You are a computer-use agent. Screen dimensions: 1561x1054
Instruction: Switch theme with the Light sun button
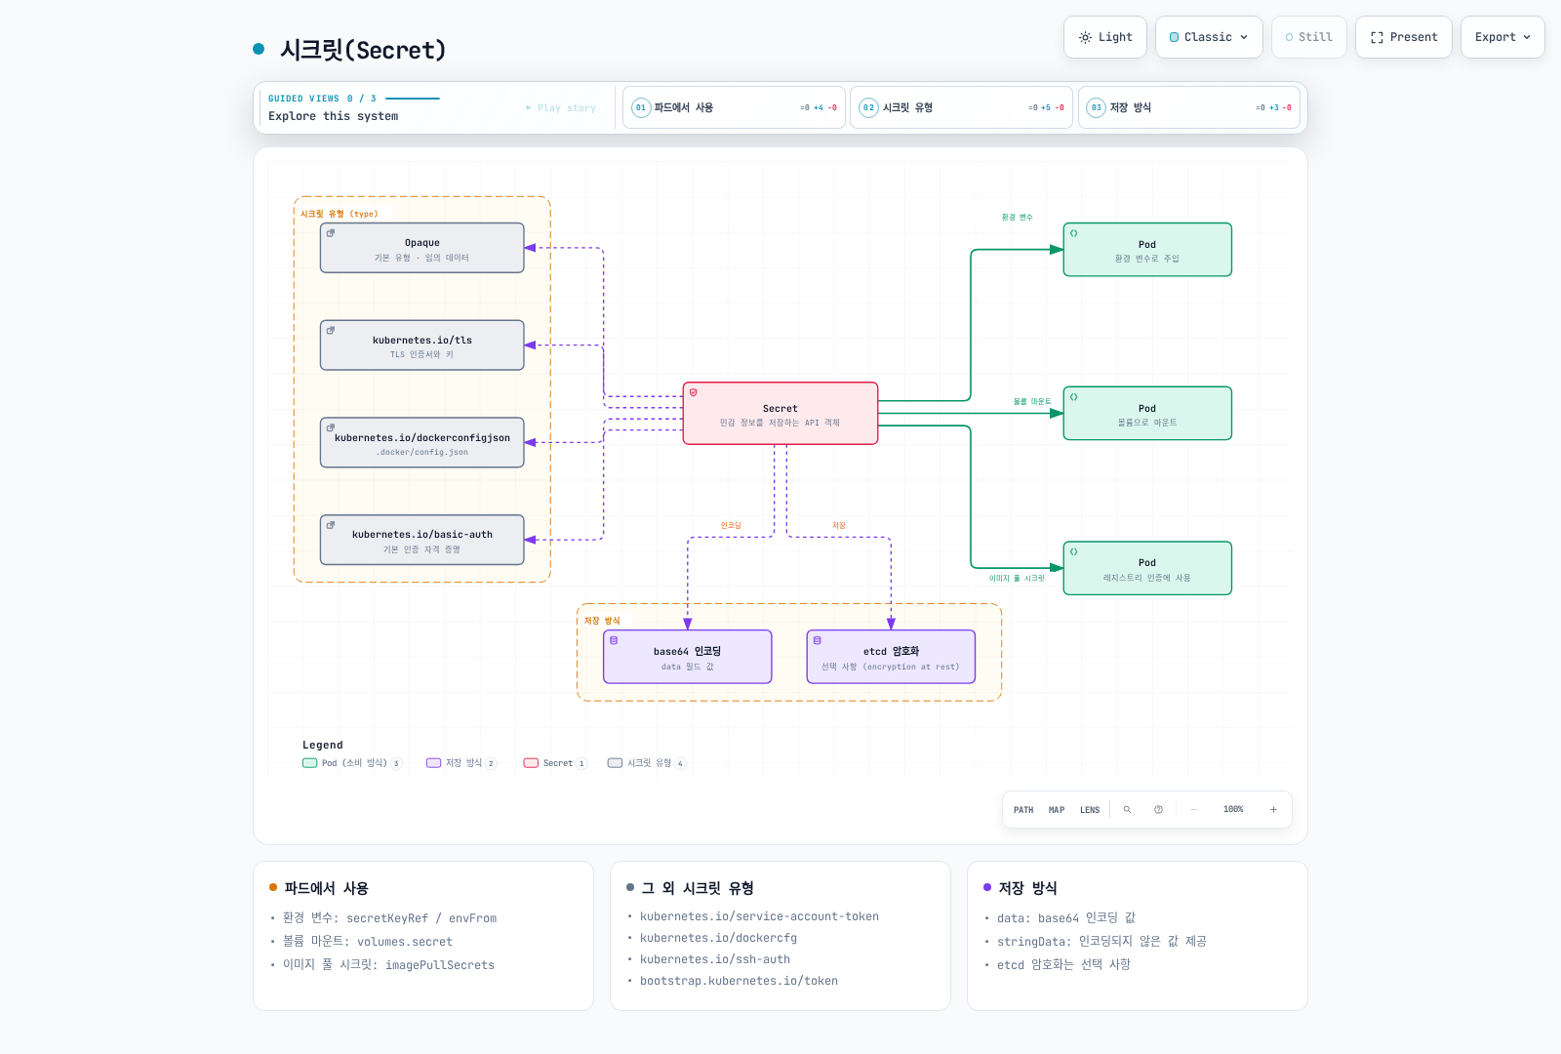[1105, 37]
